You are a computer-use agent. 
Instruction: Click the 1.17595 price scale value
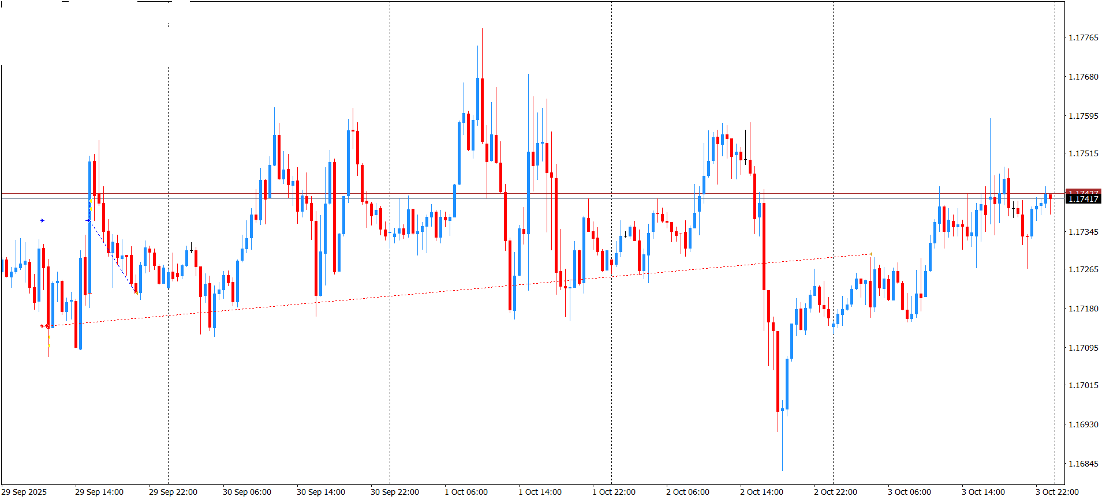coord(1083,116)
